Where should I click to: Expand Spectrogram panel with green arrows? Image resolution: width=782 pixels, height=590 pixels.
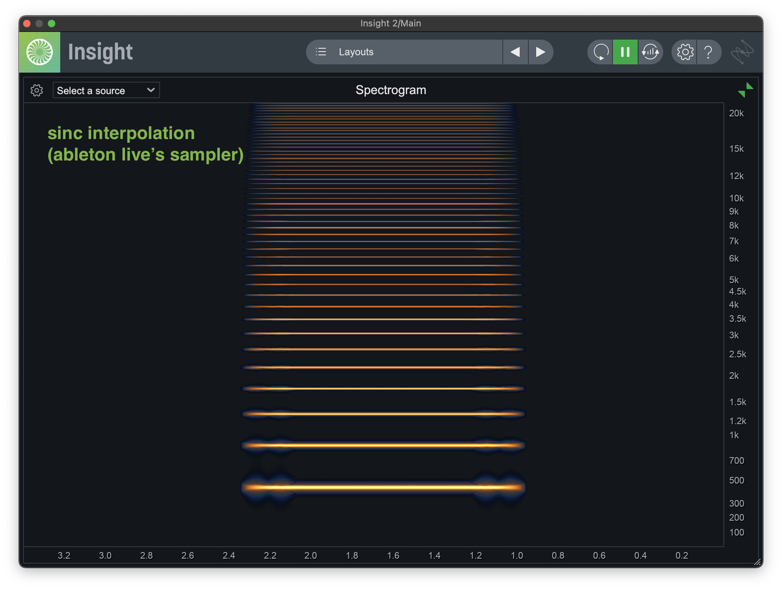745,90
